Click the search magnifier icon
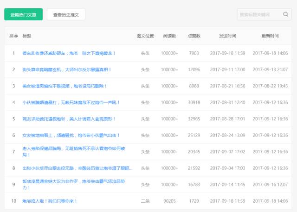 pos(286,14)
